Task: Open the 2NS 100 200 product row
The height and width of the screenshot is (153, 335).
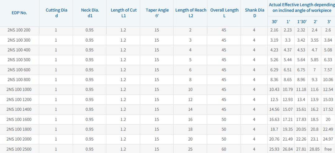Action: coord(19,30)
